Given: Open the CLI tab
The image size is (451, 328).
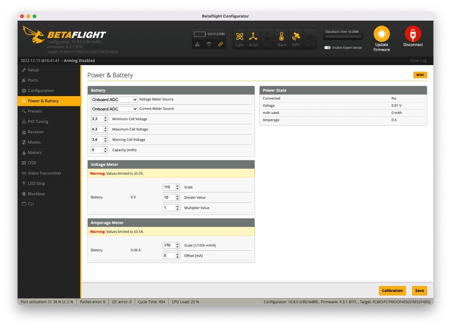Looking at the screenshot, I should (x=49, y=204).
